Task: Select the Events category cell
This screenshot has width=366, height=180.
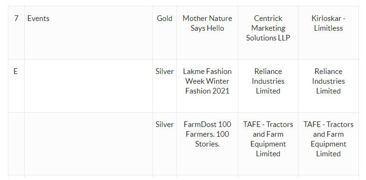Action: click(x=89, y=33)
